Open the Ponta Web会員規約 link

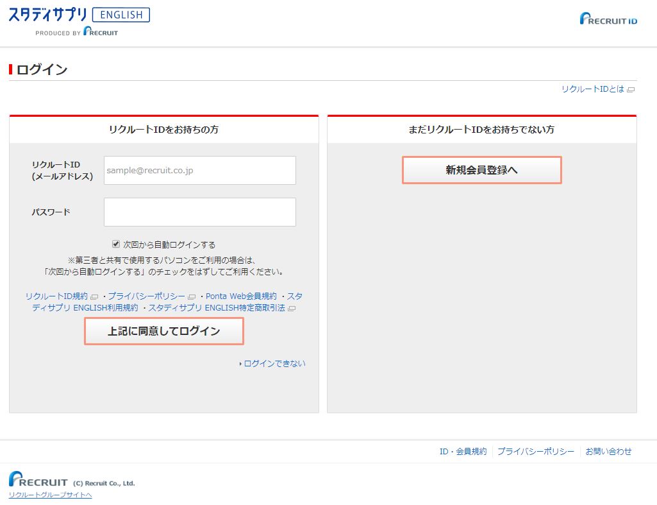[x=241, y=296]
